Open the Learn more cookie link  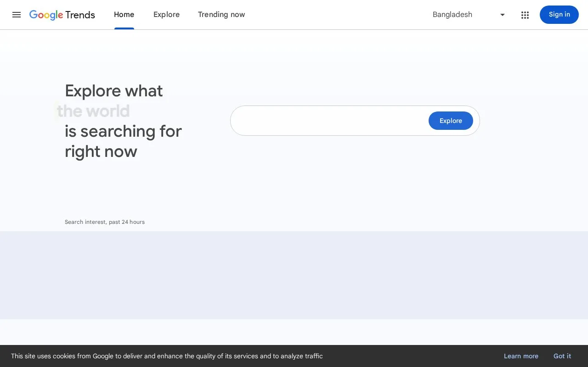(521, 356)
